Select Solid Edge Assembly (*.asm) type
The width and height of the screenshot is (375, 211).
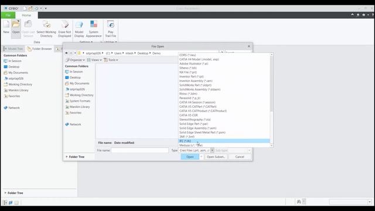click(x=224, y=128)
